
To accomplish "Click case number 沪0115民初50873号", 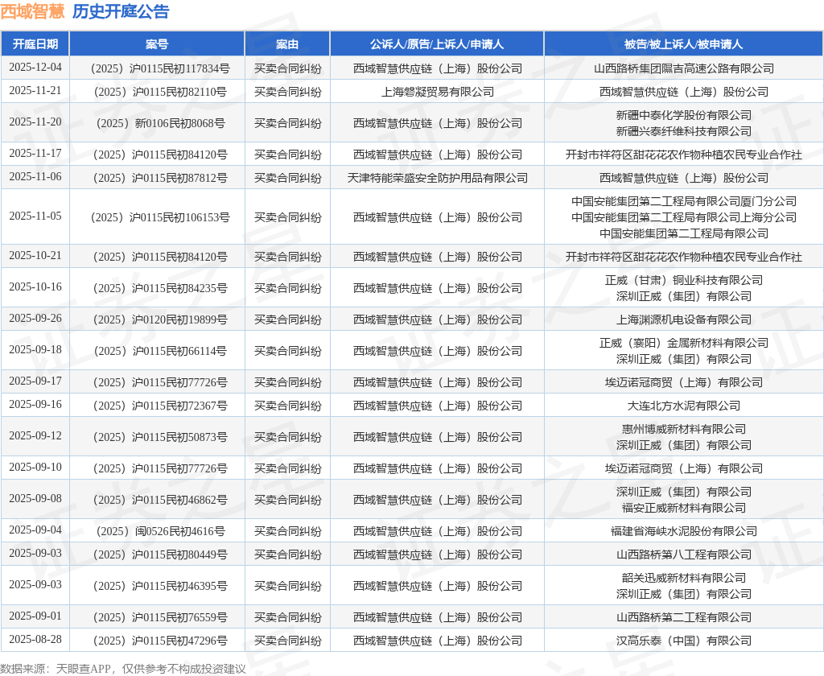I will (x=179, y=437).
